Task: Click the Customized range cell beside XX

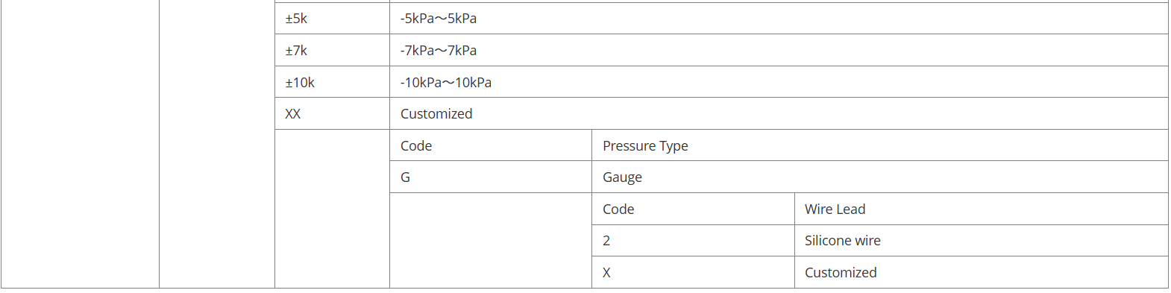Action: (x=779, y=113)
